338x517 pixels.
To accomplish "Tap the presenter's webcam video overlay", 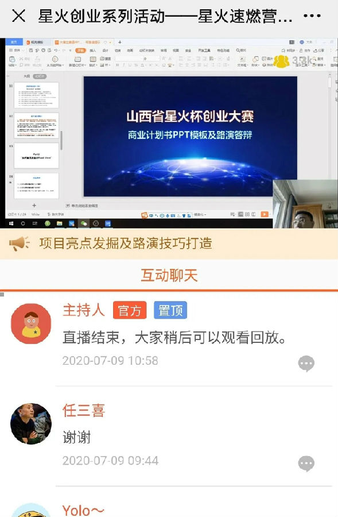I will 305,204.
